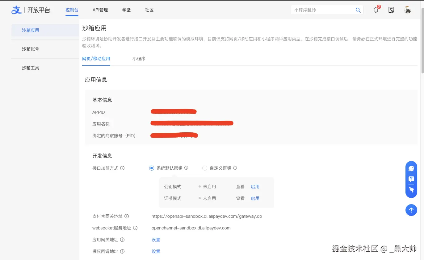Open the document checklist icon in header
The height and width of the screenshot is (260, 424).
pyautogui.click(x=391, y=10)
